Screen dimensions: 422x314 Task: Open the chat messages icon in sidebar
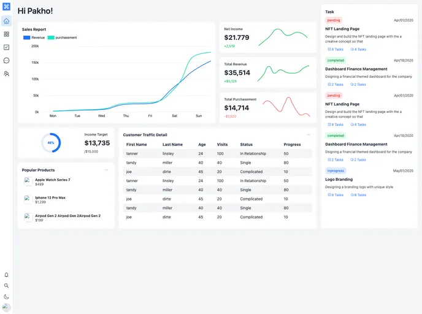coord(6,61)
